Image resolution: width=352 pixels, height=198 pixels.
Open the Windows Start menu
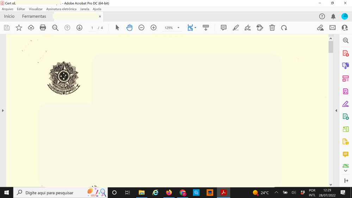pos(6,193)
